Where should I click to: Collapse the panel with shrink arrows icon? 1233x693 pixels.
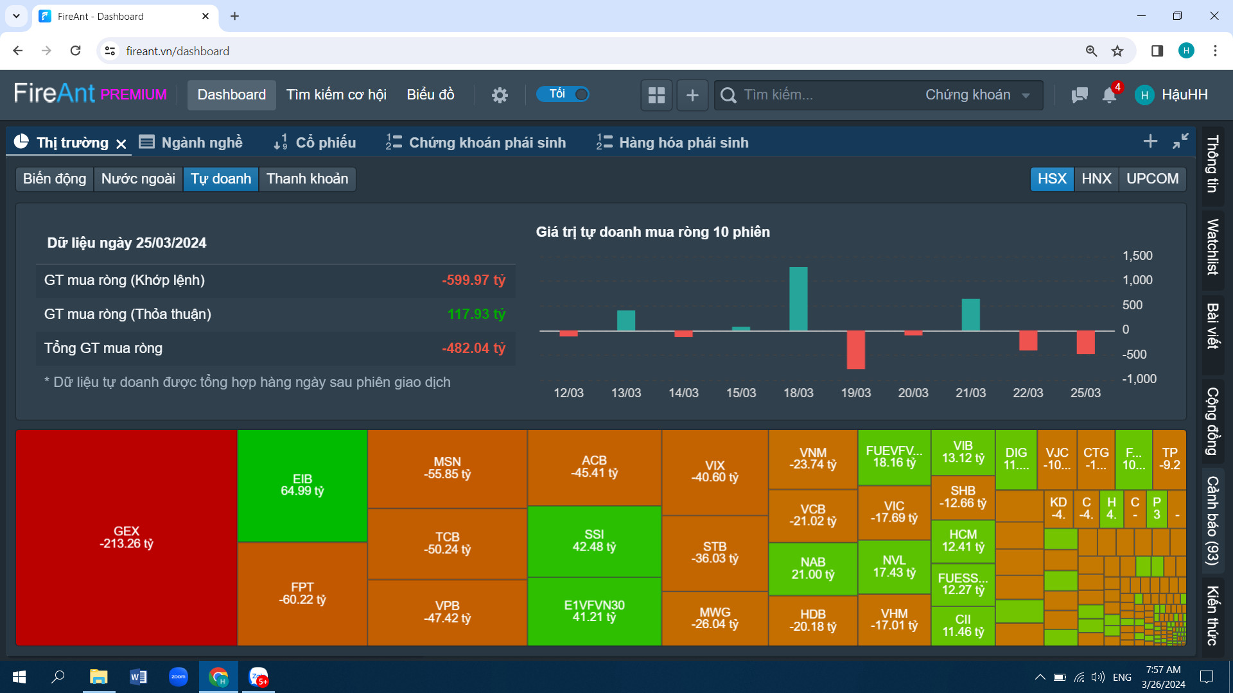point(1180,141)
